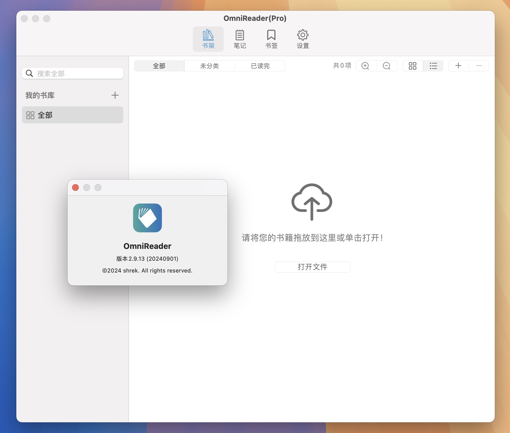
Task: Select 全部 in the sidebar library list
Action: pos(73,115)
